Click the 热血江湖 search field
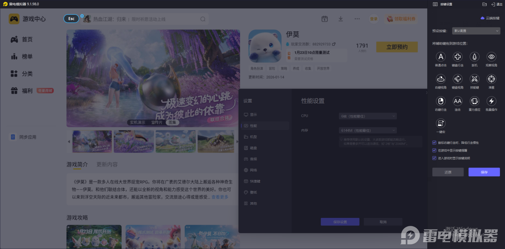This screenshot has height=249, width=505. (x=144, y=19)
